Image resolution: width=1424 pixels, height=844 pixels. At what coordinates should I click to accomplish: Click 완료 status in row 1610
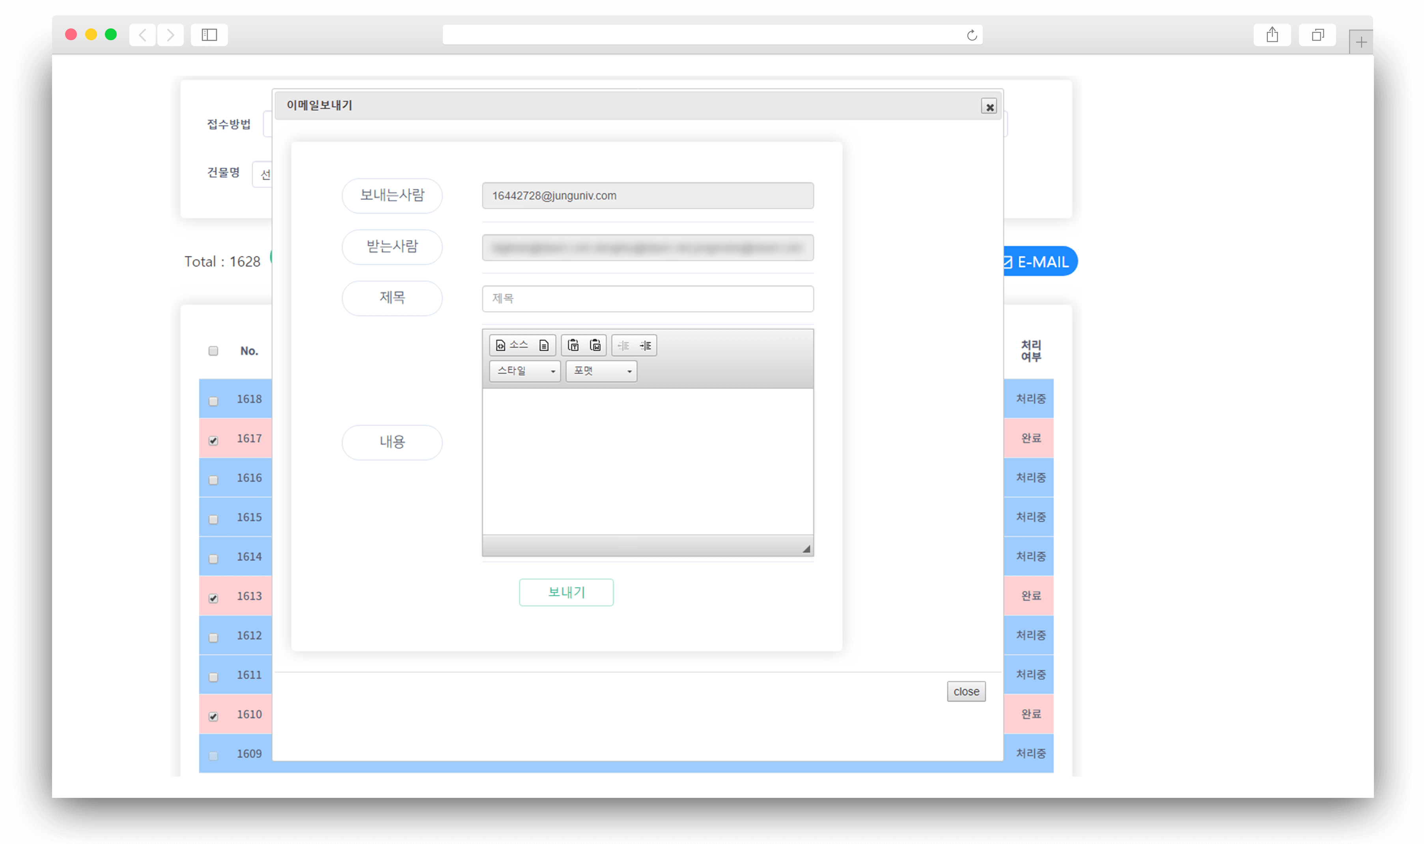pos(1030,714)
